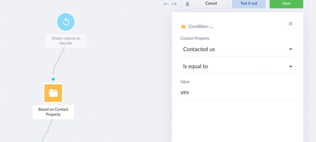Screen dimensions: 316x142
Task: Expand the Is equal to operator dropdown
Action: [238, 66]
